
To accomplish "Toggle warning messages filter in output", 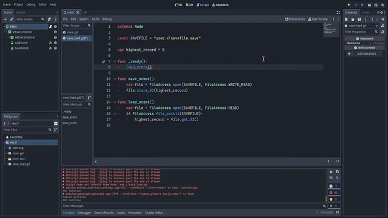I will (x=334, y=199).
